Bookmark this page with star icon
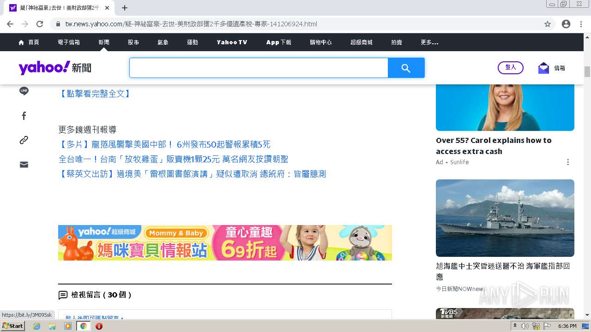The image size is (591, 332). 548,24
